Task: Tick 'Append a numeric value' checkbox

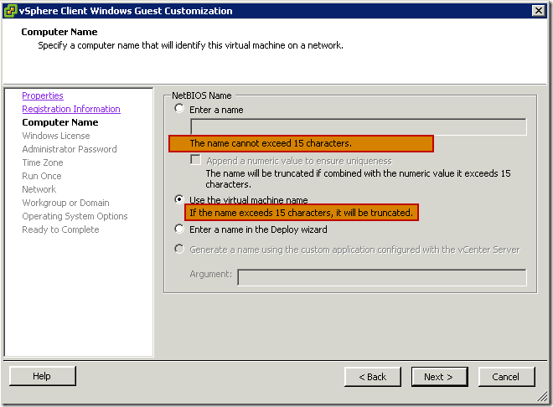Action: [x=195, y=160]
